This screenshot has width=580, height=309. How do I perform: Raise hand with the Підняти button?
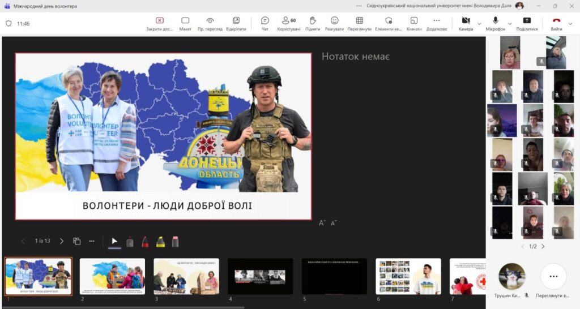(312, 23)
